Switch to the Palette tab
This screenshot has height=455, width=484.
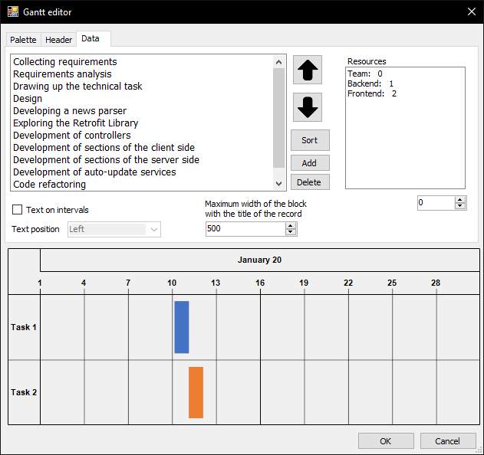(x=23, y=40)
